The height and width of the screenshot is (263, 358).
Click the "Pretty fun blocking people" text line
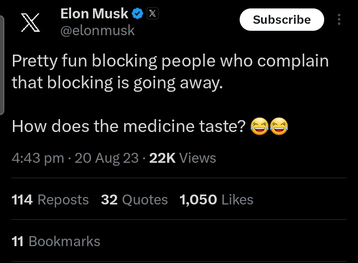[170, 61]
